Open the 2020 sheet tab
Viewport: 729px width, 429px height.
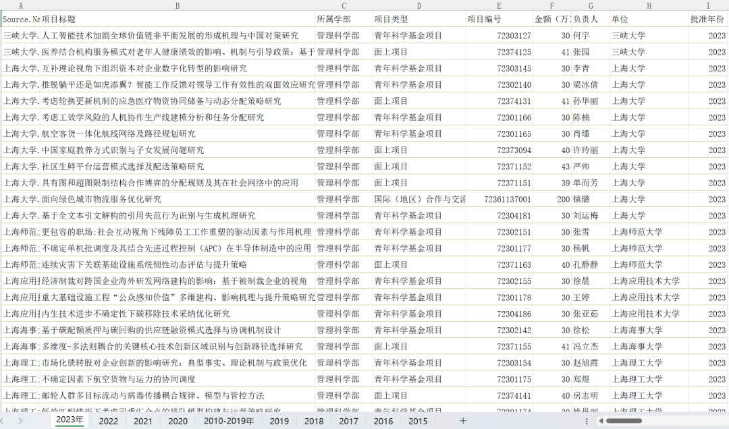pyautogui.click(x=178, y=421)
